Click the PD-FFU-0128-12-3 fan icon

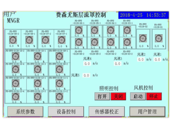point(38,97)
